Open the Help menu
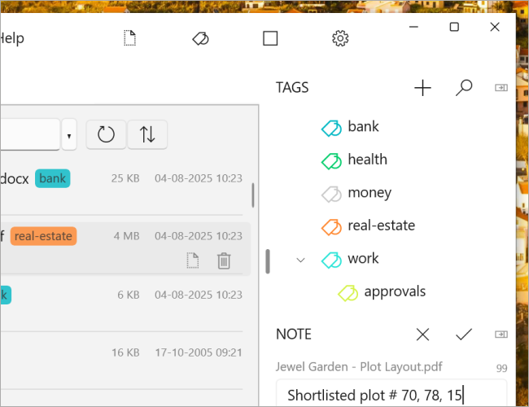Viewport: 529px width, 407px height. click(x=11, y=38)
